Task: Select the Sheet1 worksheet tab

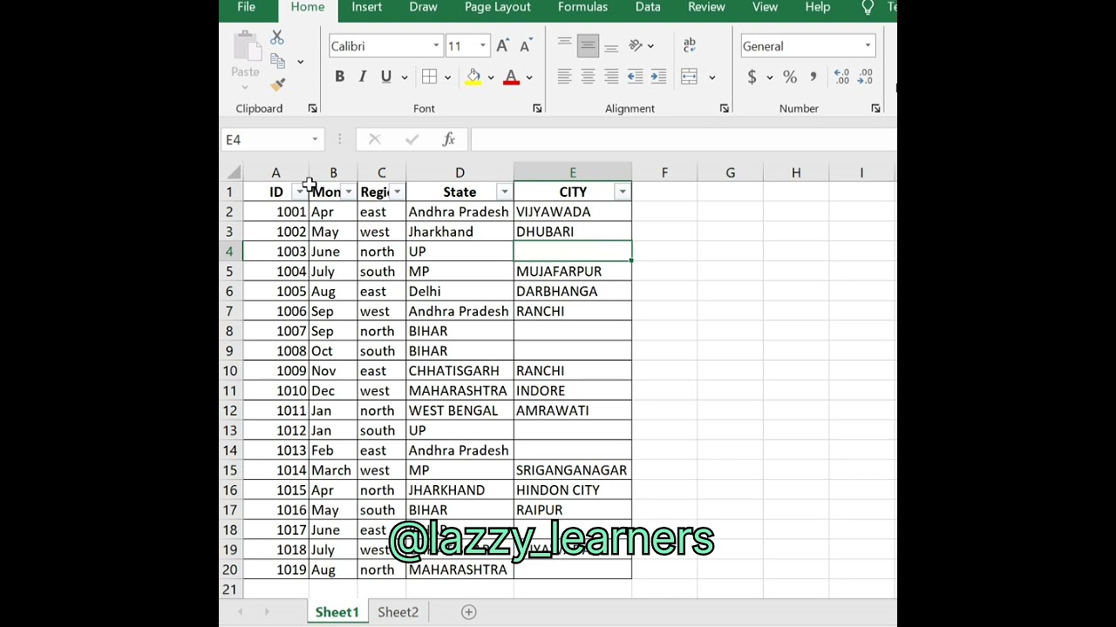Action: tap(337, 612)
